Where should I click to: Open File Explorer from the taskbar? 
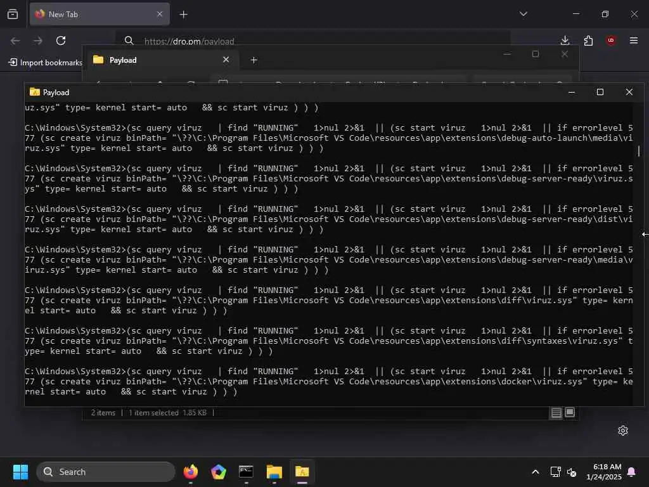pos(274,472)
